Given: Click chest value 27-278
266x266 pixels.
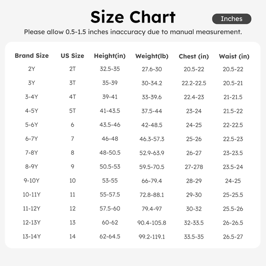Looking at the screenshot, I should pyautogui.click(x=194, y=167).
